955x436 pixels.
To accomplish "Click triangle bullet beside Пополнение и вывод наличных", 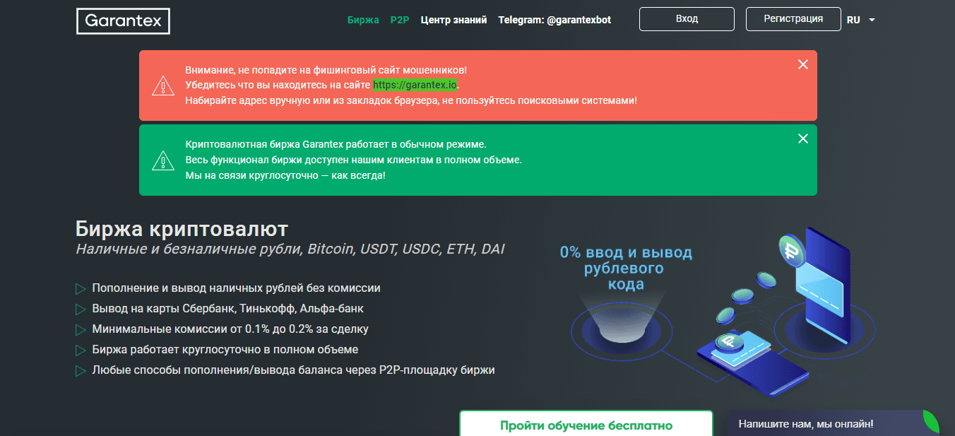I will (81, 288).
